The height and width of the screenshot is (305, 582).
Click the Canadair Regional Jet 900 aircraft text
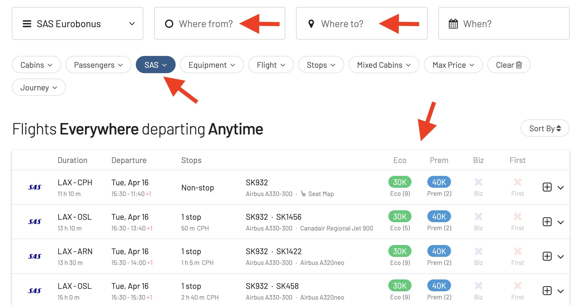click(x=337, y=228)
